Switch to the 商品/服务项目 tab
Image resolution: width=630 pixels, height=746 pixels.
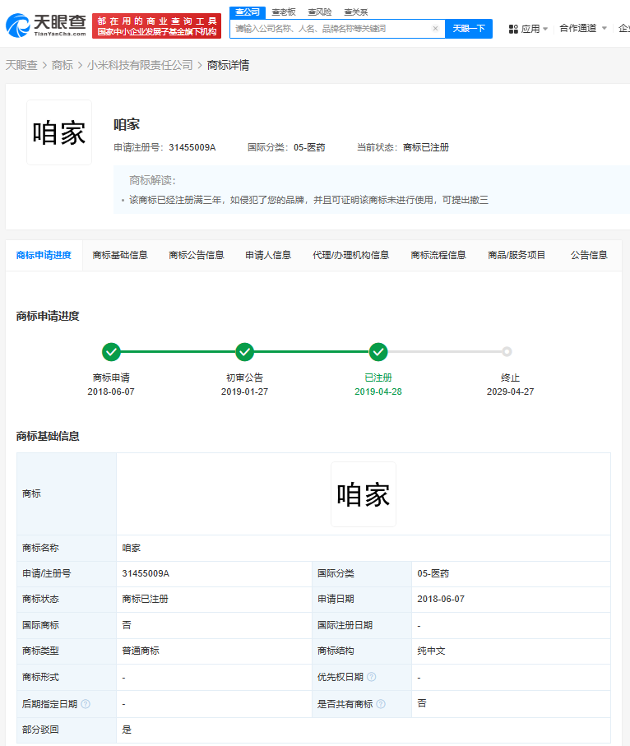click(x=517, y=256)
